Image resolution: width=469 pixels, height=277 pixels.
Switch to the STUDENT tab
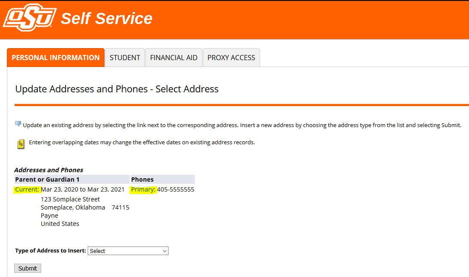coord(125,57)
